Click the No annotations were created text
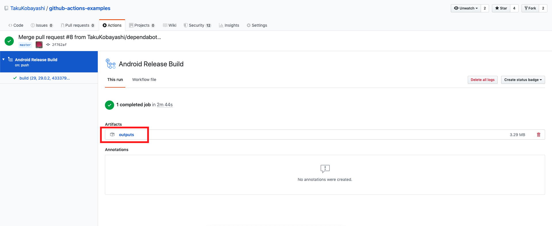Viewport: 552px width, 226px height. pos(325,179)
